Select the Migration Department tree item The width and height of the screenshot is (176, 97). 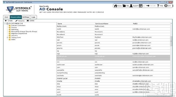click(19, 34)
